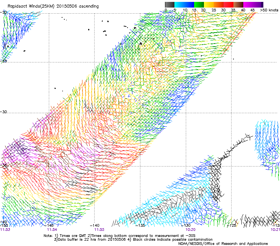This screenshot has height=246, width=280.
Task: Click the '-130' longitude axis label
Action: pyautogui.click(x=186, y=226)
